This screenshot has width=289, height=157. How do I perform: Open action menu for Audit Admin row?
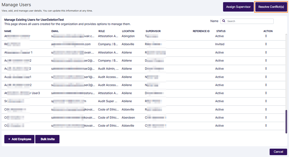[266, 69]
